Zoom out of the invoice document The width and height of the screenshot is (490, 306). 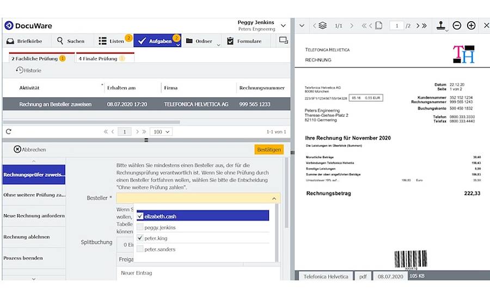pyautogui.click(x=457, y=25)
